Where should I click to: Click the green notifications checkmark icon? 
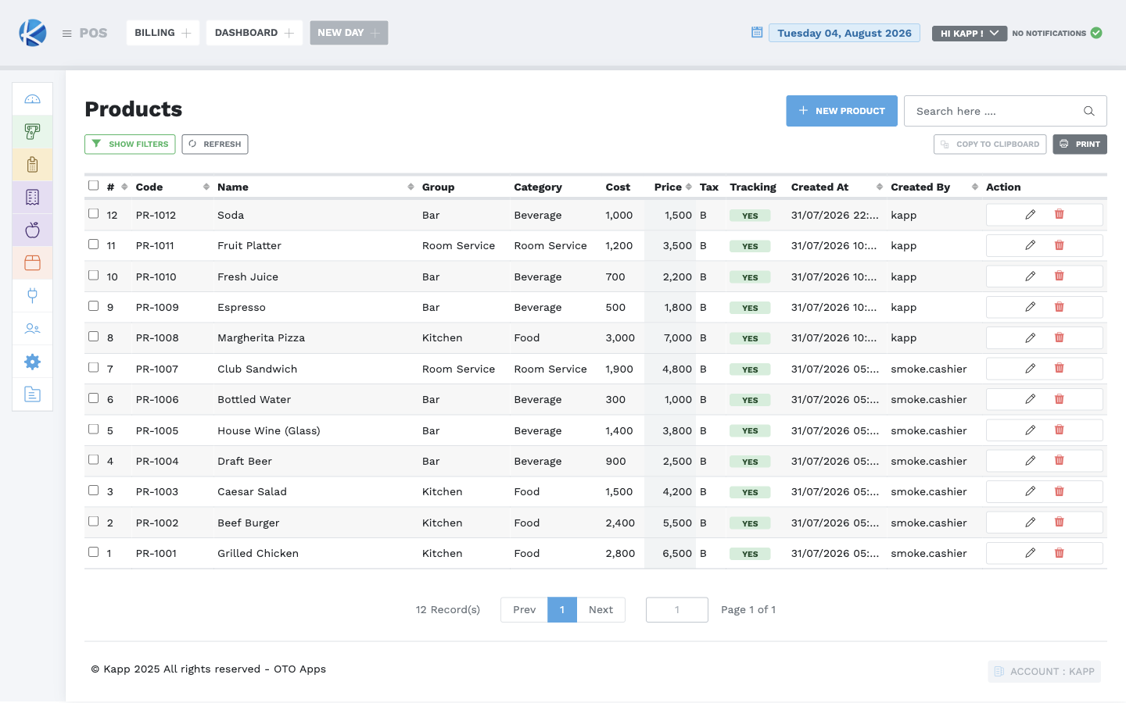(x=1096, y=33)
